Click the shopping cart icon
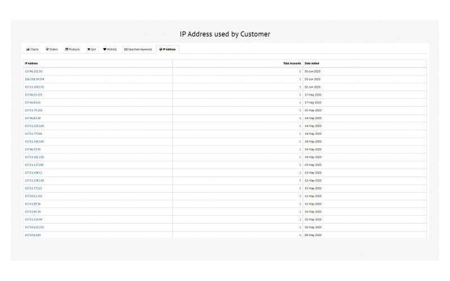 88,49
